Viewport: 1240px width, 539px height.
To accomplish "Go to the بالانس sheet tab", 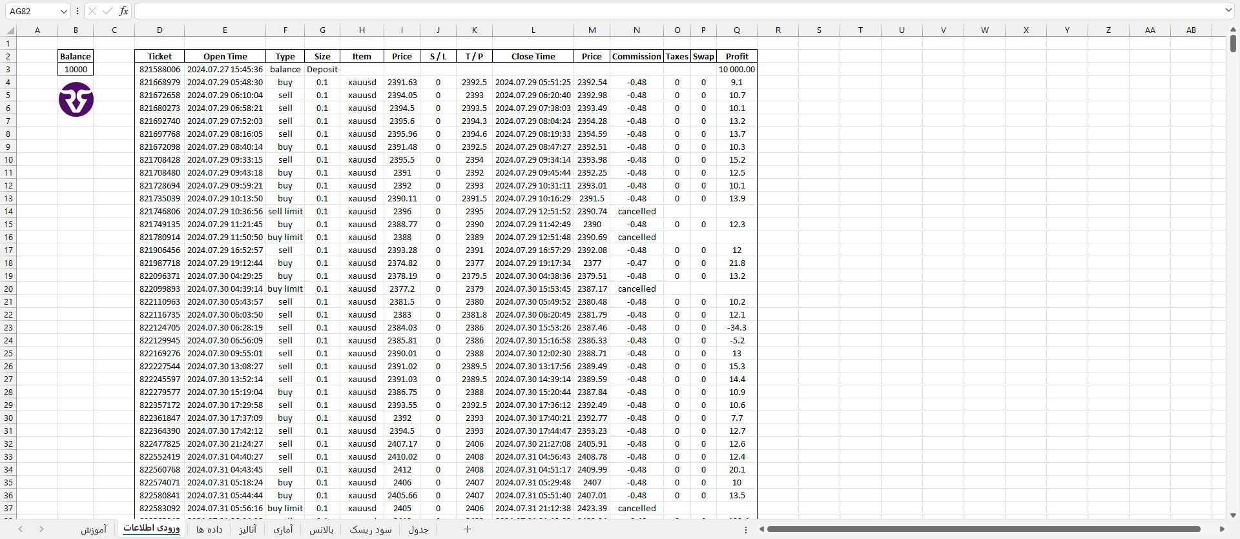I will [321, 529].
